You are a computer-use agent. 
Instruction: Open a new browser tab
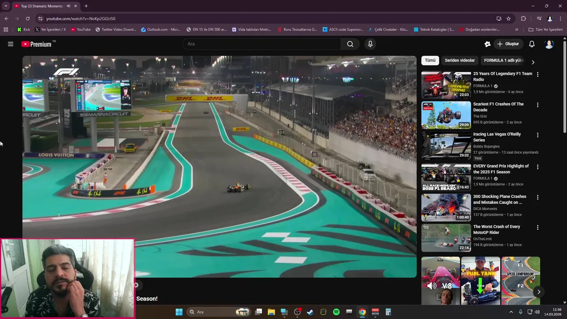pos(86,6)
